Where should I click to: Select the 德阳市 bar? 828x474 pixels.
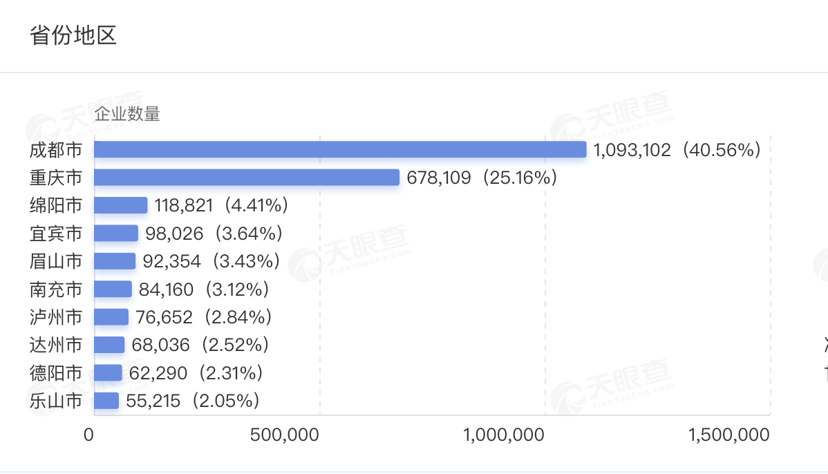coord(109,372)
